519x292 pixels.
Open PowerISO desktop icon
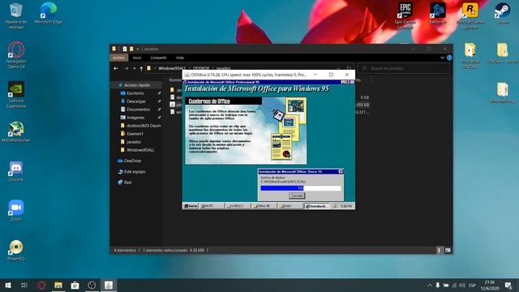(16, 251)
